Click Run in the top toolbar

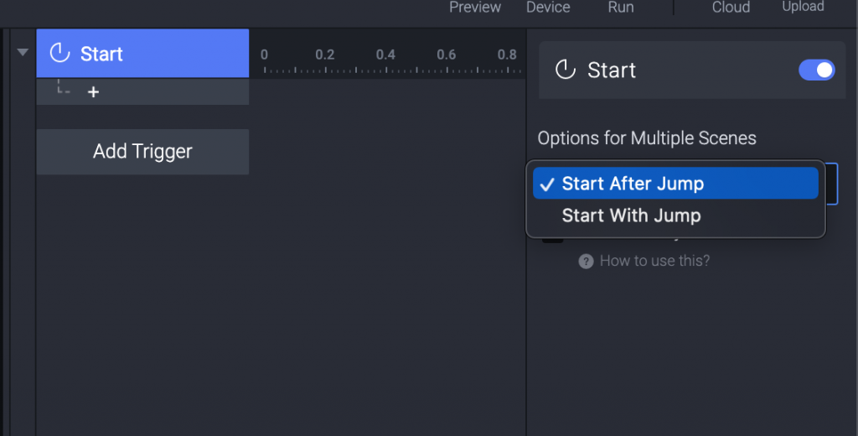click(x=621, y=8)
